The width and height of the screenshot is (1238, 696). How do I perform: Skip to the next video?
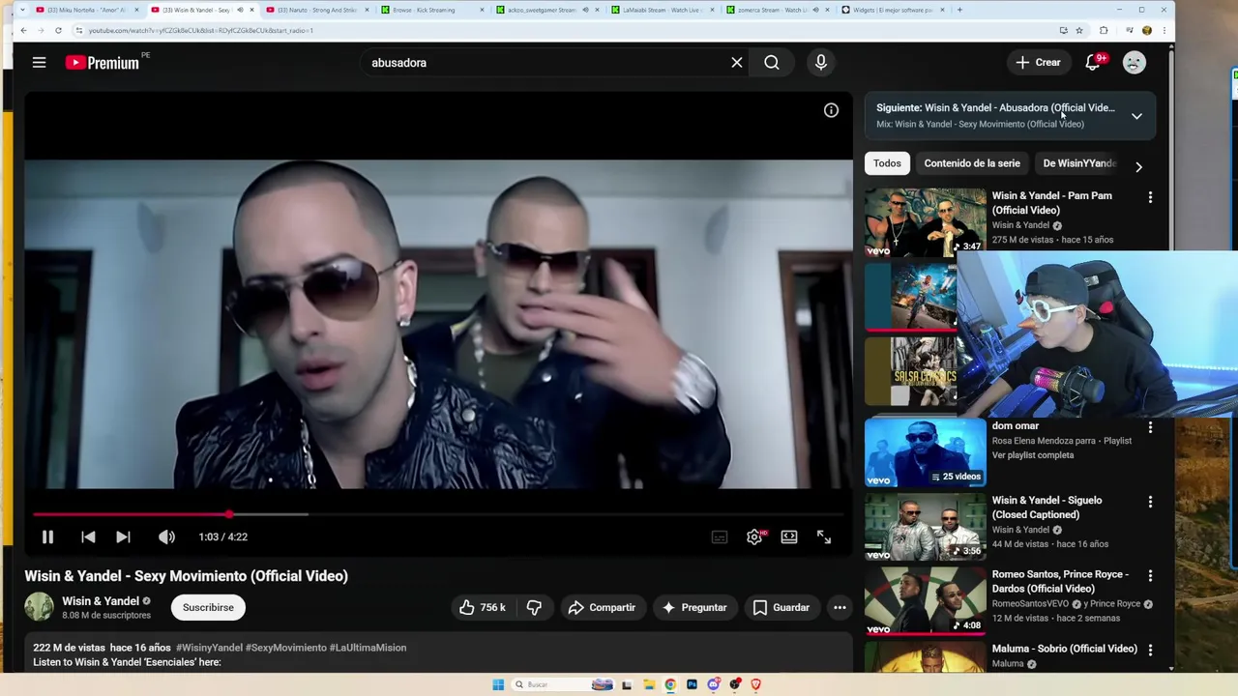point(123,537)
